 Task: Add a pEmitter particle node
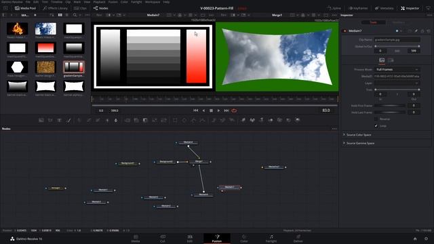pyautogui.click(x=214, y=120)
